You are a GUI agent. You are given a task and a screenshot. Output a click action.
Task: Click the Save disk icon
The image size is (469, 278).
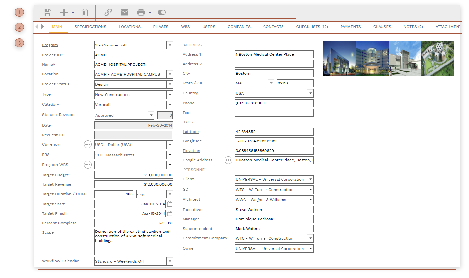point(48,12)
